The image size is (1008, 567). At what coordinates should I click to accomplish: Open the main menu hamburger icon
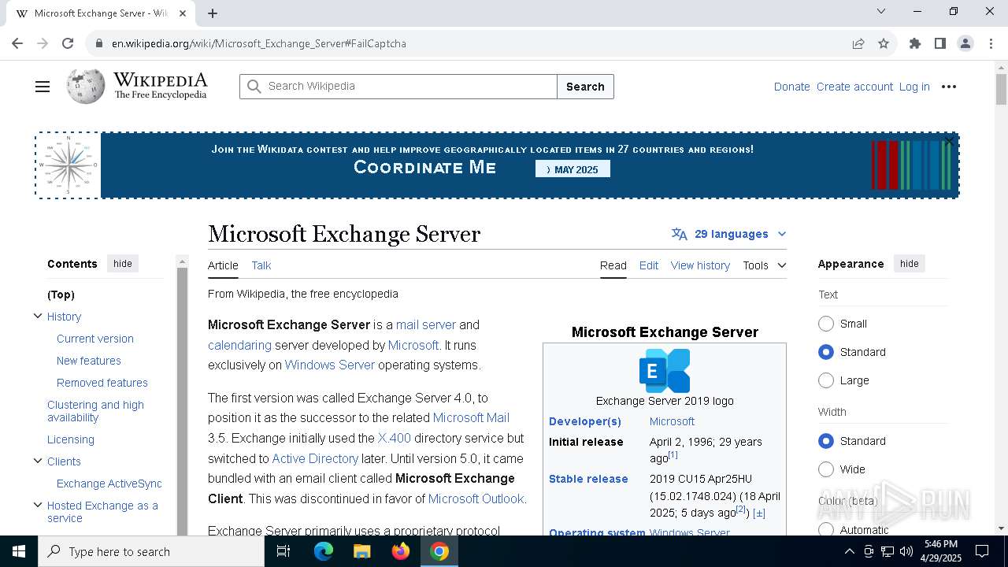tap(43, 87)
